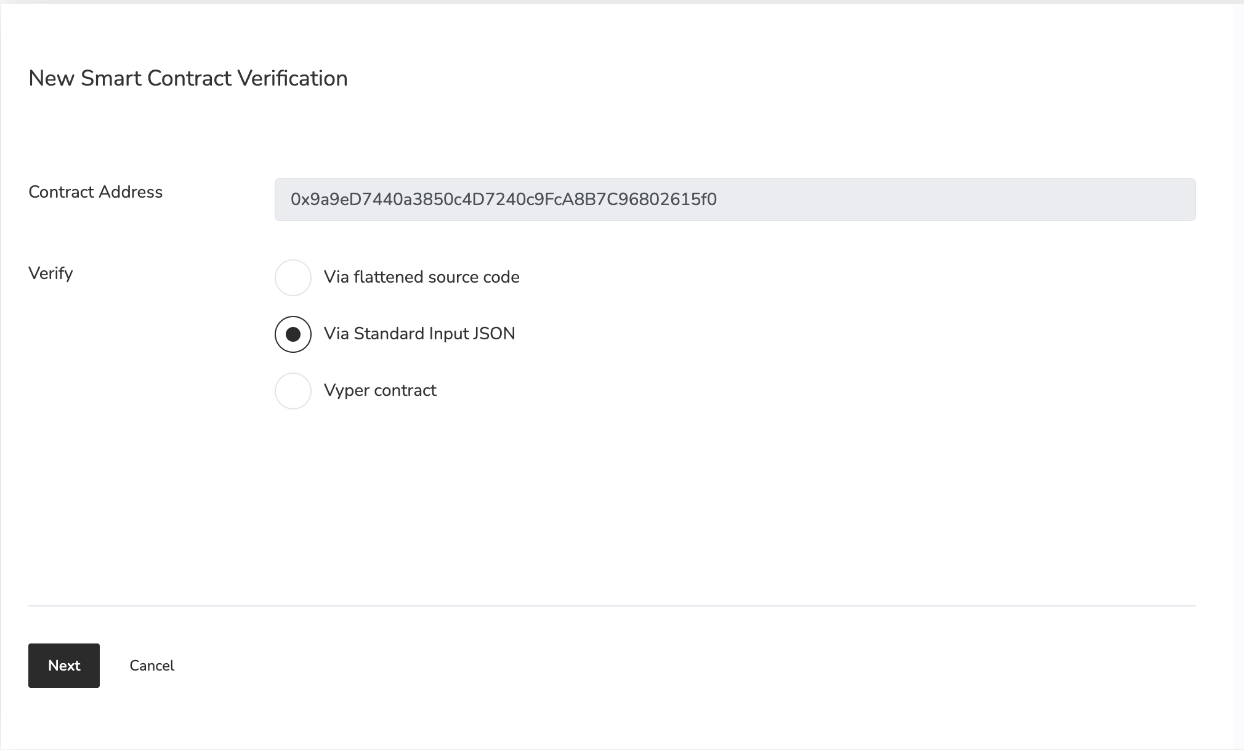Proceed with the dark Next button
The width and height of the screenshot is (1244, 750).
tap(64, 666)
